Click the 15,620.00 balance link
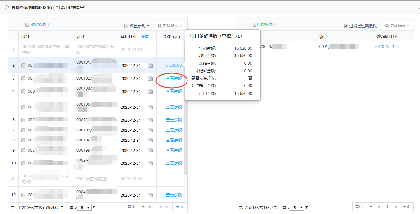This screenshot has width=420, height=214. click(173, 65)
